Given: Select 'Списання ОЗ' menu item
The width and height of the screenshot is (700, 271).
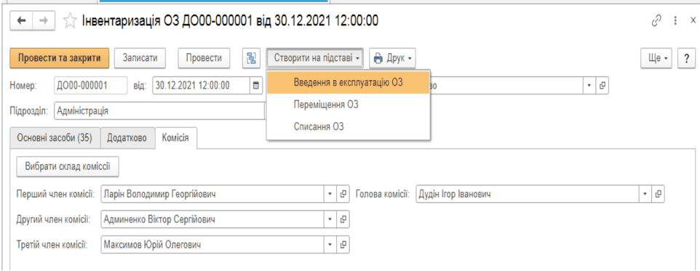Looking at the screenshot, I should pos(349,126).
